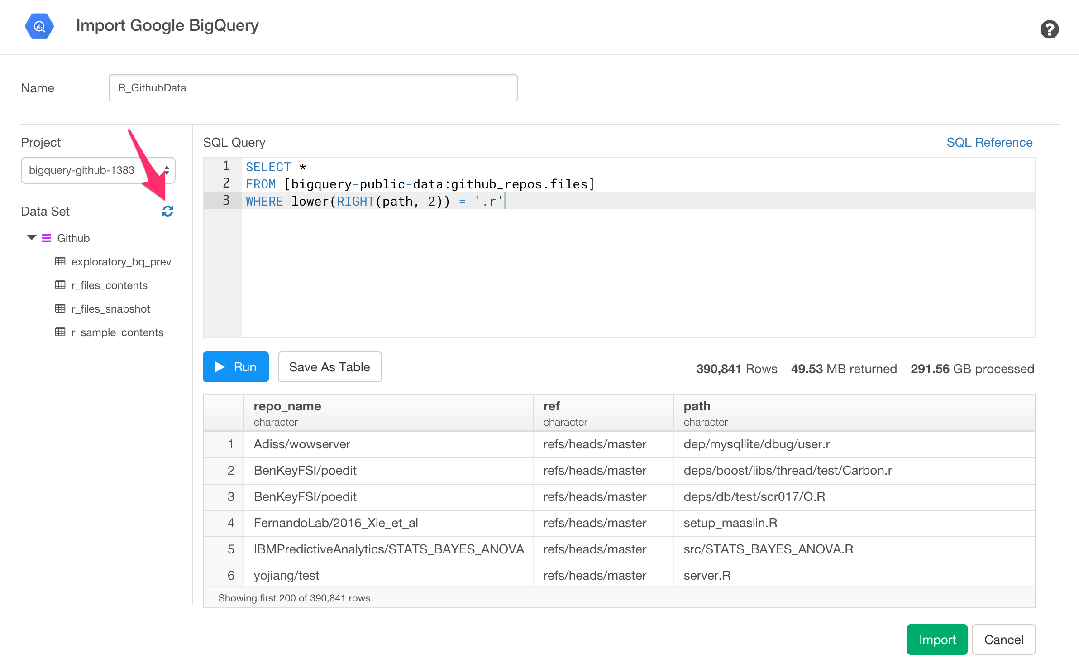Screen dimensions: 1079x664
Task: Select the r_sample_contents table
Action: 118,332
